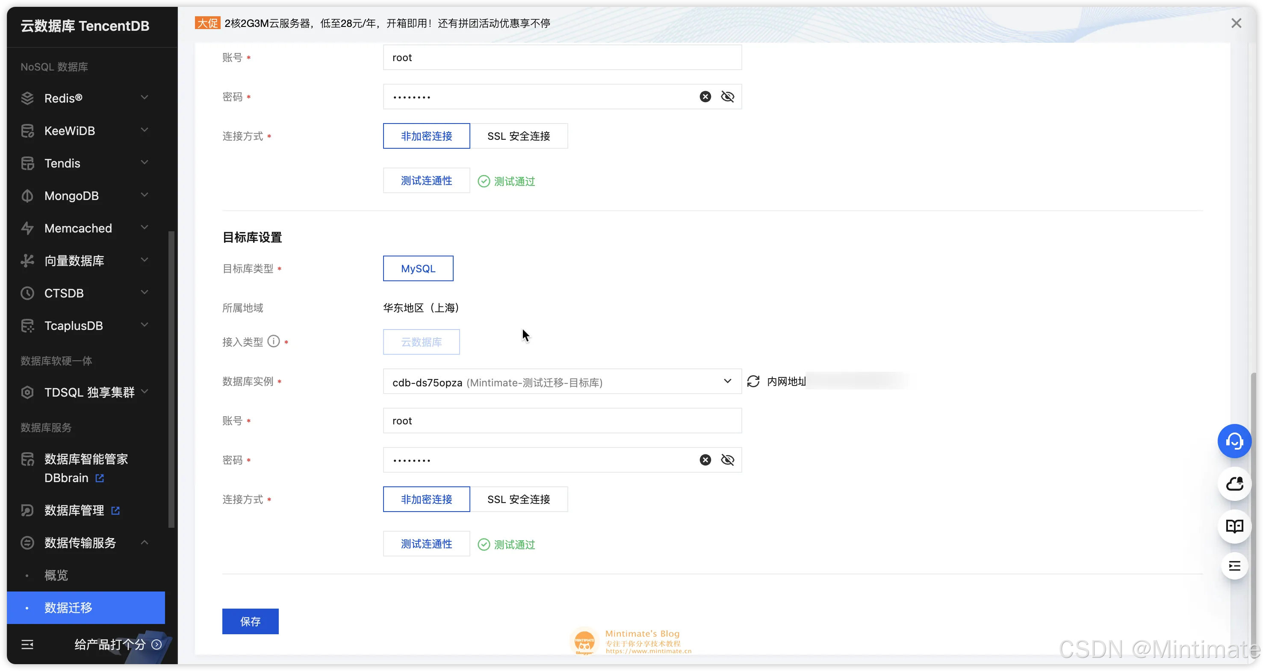The width and height of the screenshot is (1263, 671).
Task: Click the 数据库智能管家 DBbrain icon
Action: 27,459
